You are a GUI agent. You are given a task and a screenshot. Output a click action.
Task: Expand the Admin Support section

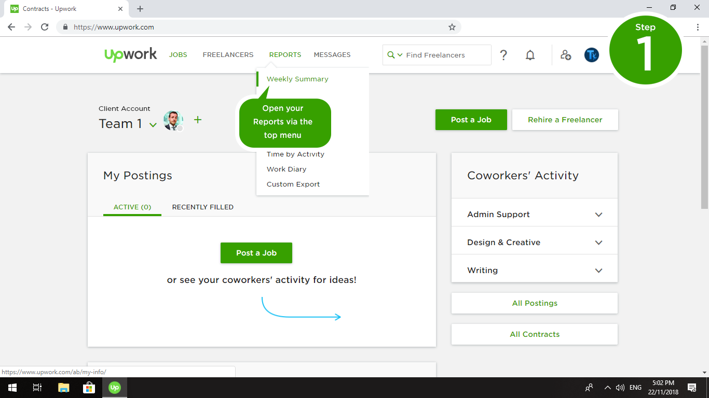(x=598, y=215)
